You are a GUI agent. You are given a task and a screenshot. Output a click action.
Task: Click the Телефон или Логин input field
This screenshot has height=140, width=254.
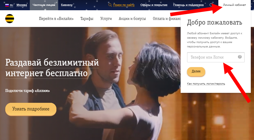coord(216,57)
